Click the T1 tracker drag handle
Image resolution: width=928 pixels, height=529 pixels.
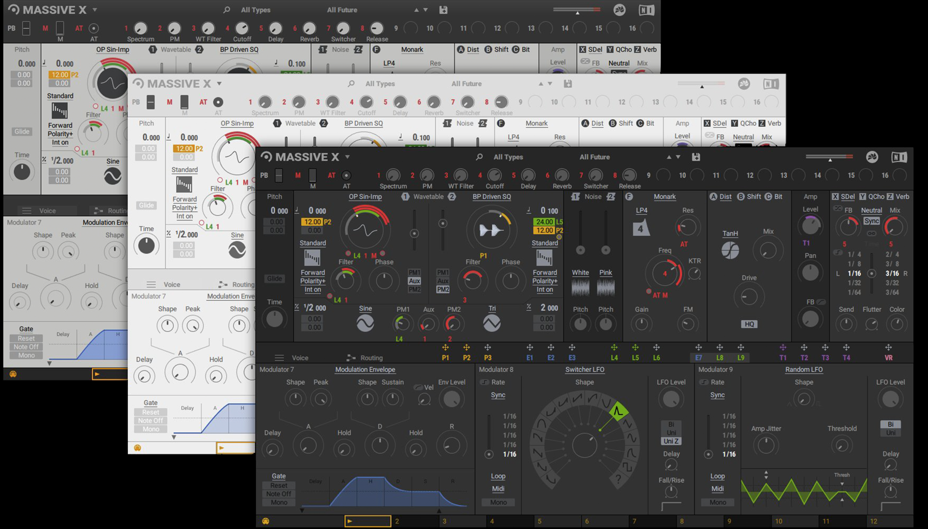[x=783, y=348]
